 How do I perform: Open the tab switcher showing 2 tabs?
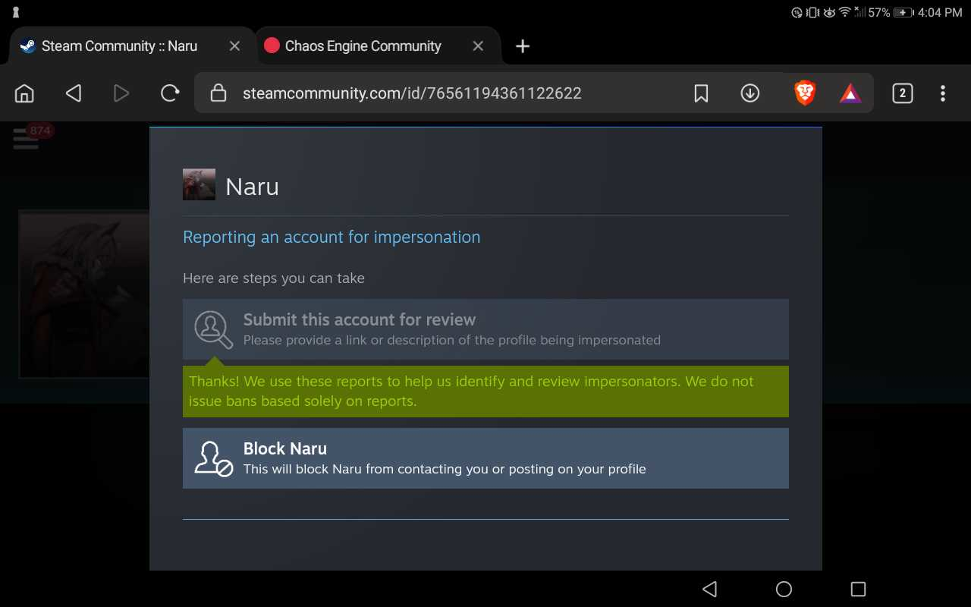tap(902, 93)
